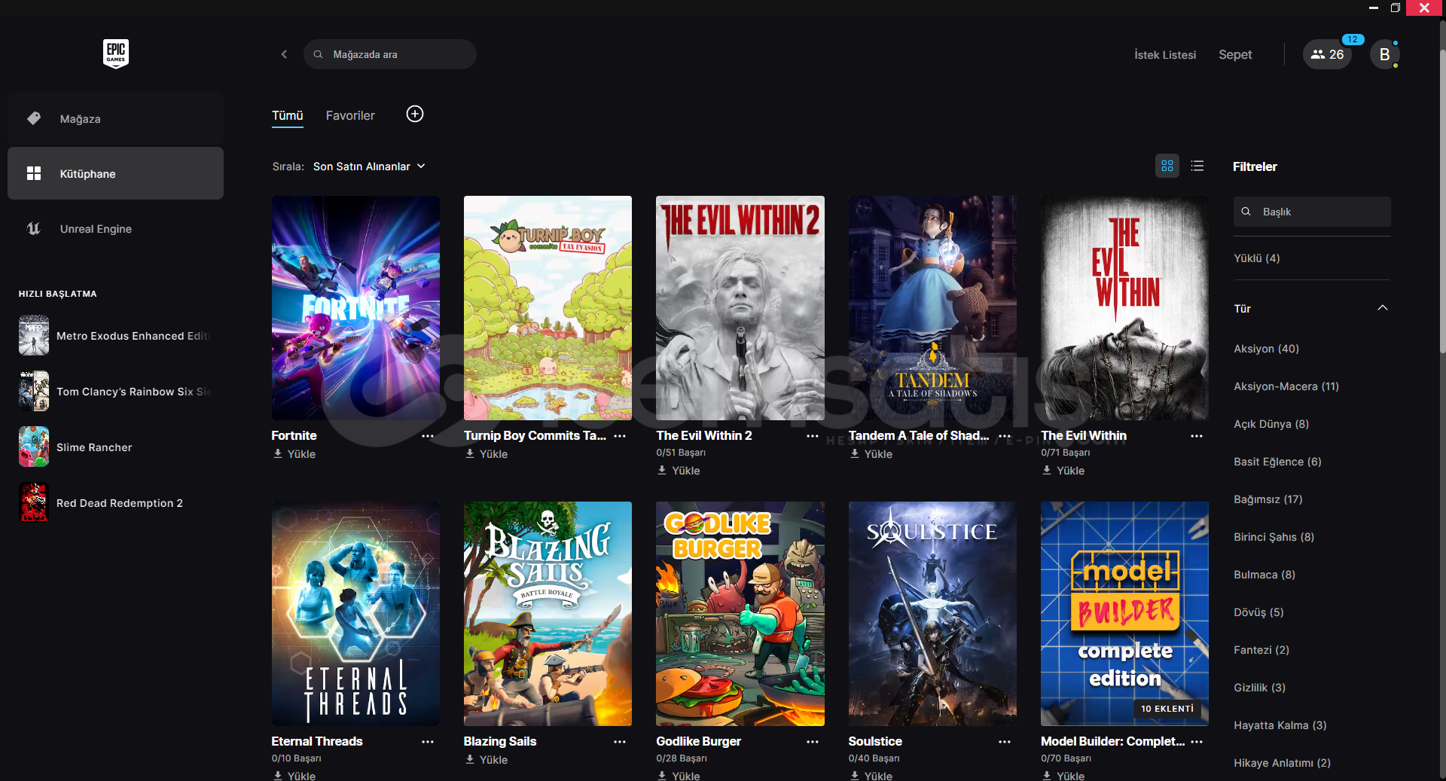The height and width of the screenshot is (781, 1446).
Task: Open Blazing Sails three-dot menu
Action: (x=620, y=742)
